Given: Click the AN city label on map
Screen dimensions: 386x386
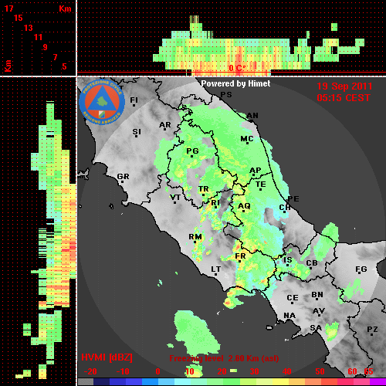Looking at the screenshot, I should [x=252, y=116].
